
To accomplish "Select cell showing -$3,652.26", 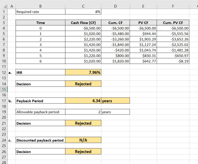I will [173, 39].
